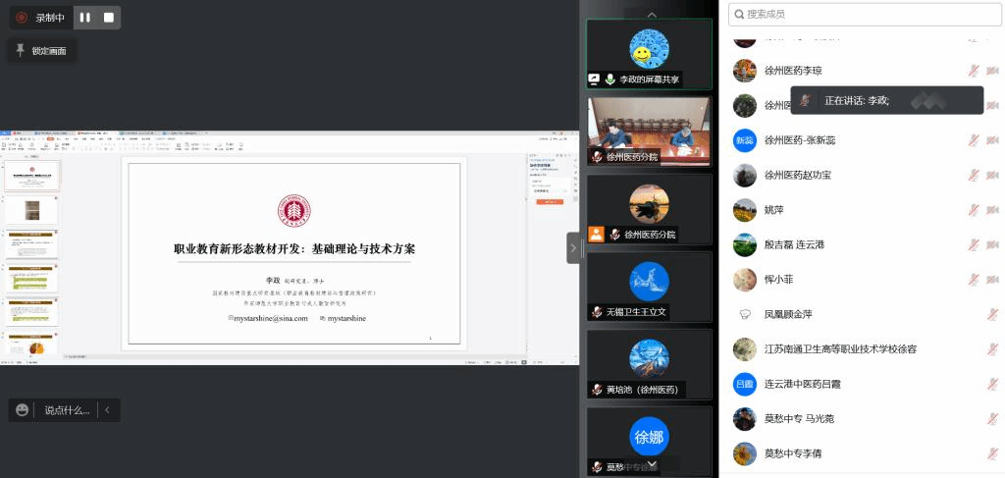
Task: Pause the recording
Action: pos(84,18)
